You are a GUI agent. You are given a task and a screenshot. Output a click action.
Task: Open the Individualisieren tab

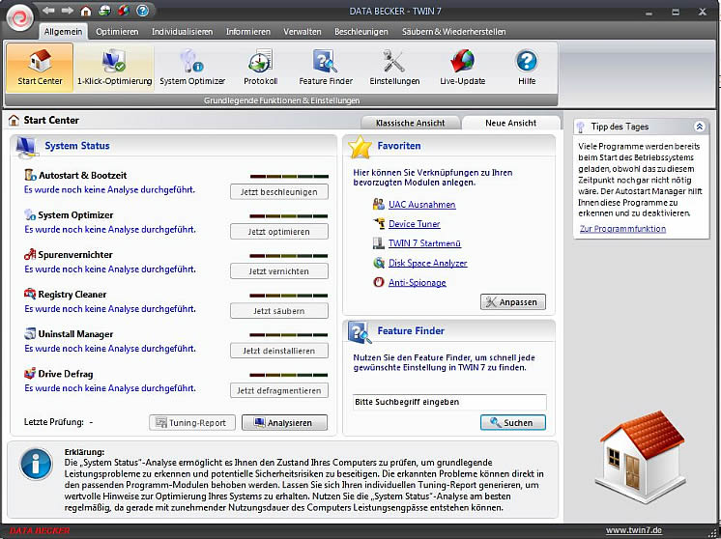182,32
